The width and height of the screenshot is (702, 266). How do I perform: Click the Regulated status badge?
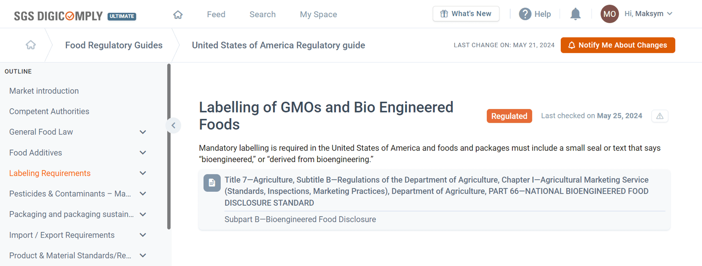coord(509,116)
